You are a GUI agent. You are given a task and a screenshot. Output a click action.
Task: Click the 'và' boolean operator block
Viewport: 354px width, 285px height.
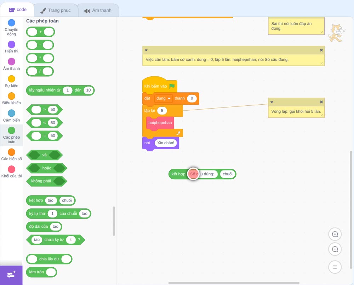tap(45, 155)
